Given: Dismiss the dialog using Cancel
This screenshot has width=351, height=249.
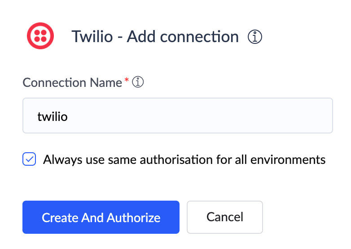Looking at the screenshot, I should (x=224, y=217).
